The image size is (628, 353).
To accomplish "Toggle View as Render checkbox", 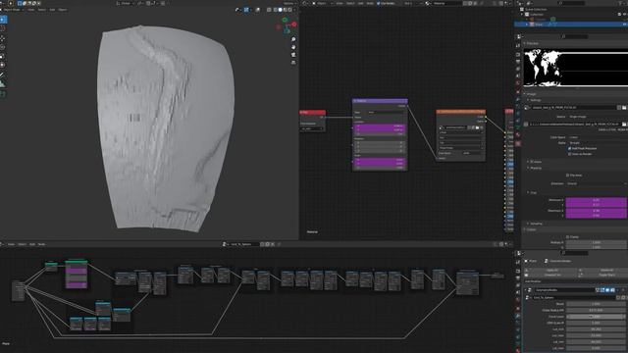I will coord(569,154).
